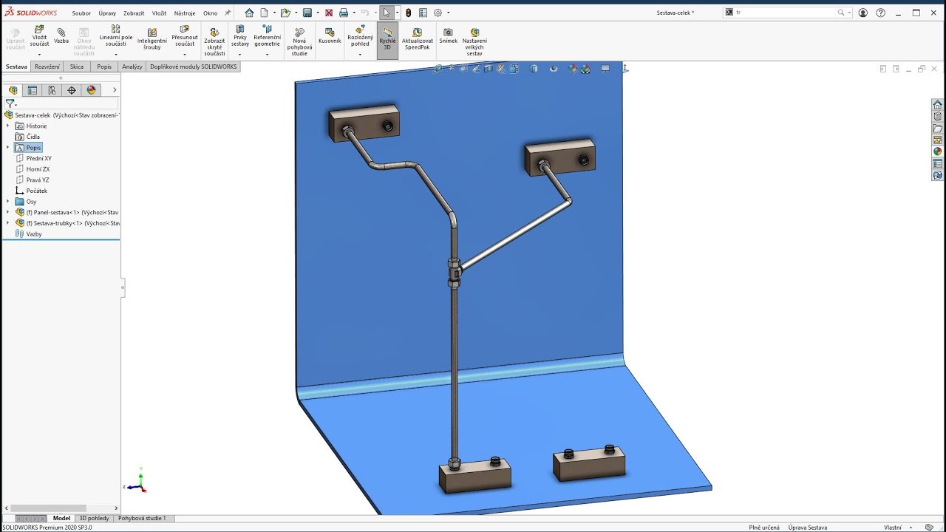Image resolution: width=946 pixels, height=532 pixels.
Task: Print using the printer icon
Action: [x=344, y=13]
